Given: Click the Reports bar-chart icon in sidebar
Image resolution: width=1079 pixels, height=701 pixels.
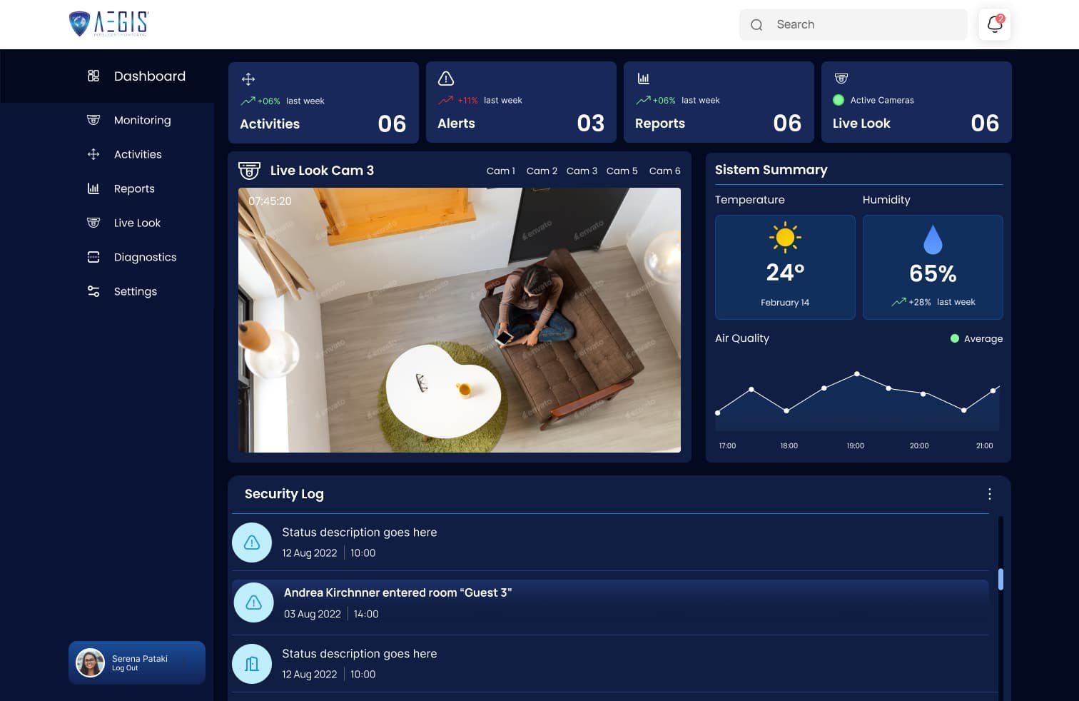Looking at the screenshot, I should [93, 188].
